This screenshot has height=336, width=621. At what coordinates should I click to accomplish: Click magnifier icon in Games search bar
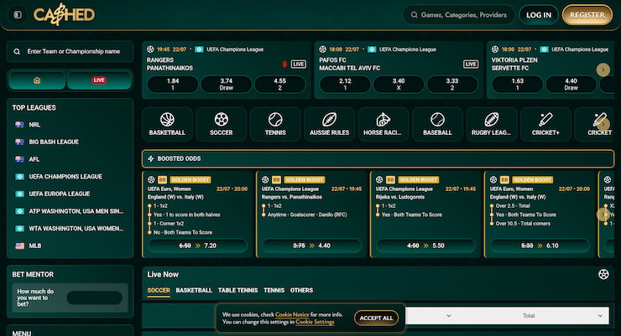coord(414,15)
